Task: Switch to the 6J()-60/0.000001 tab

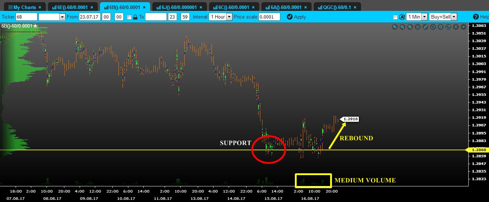Action: (x=179, y=7)
